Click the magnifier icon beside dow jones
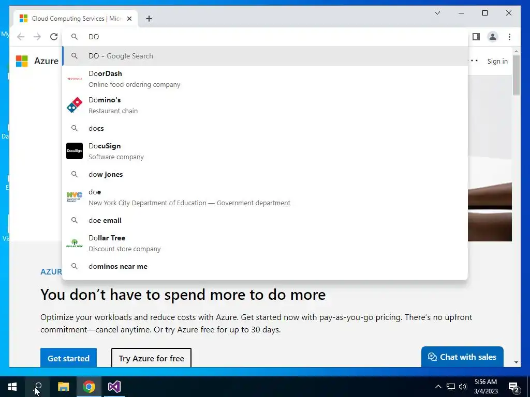The height and width of the screenshot is (397, 530). 75,174
